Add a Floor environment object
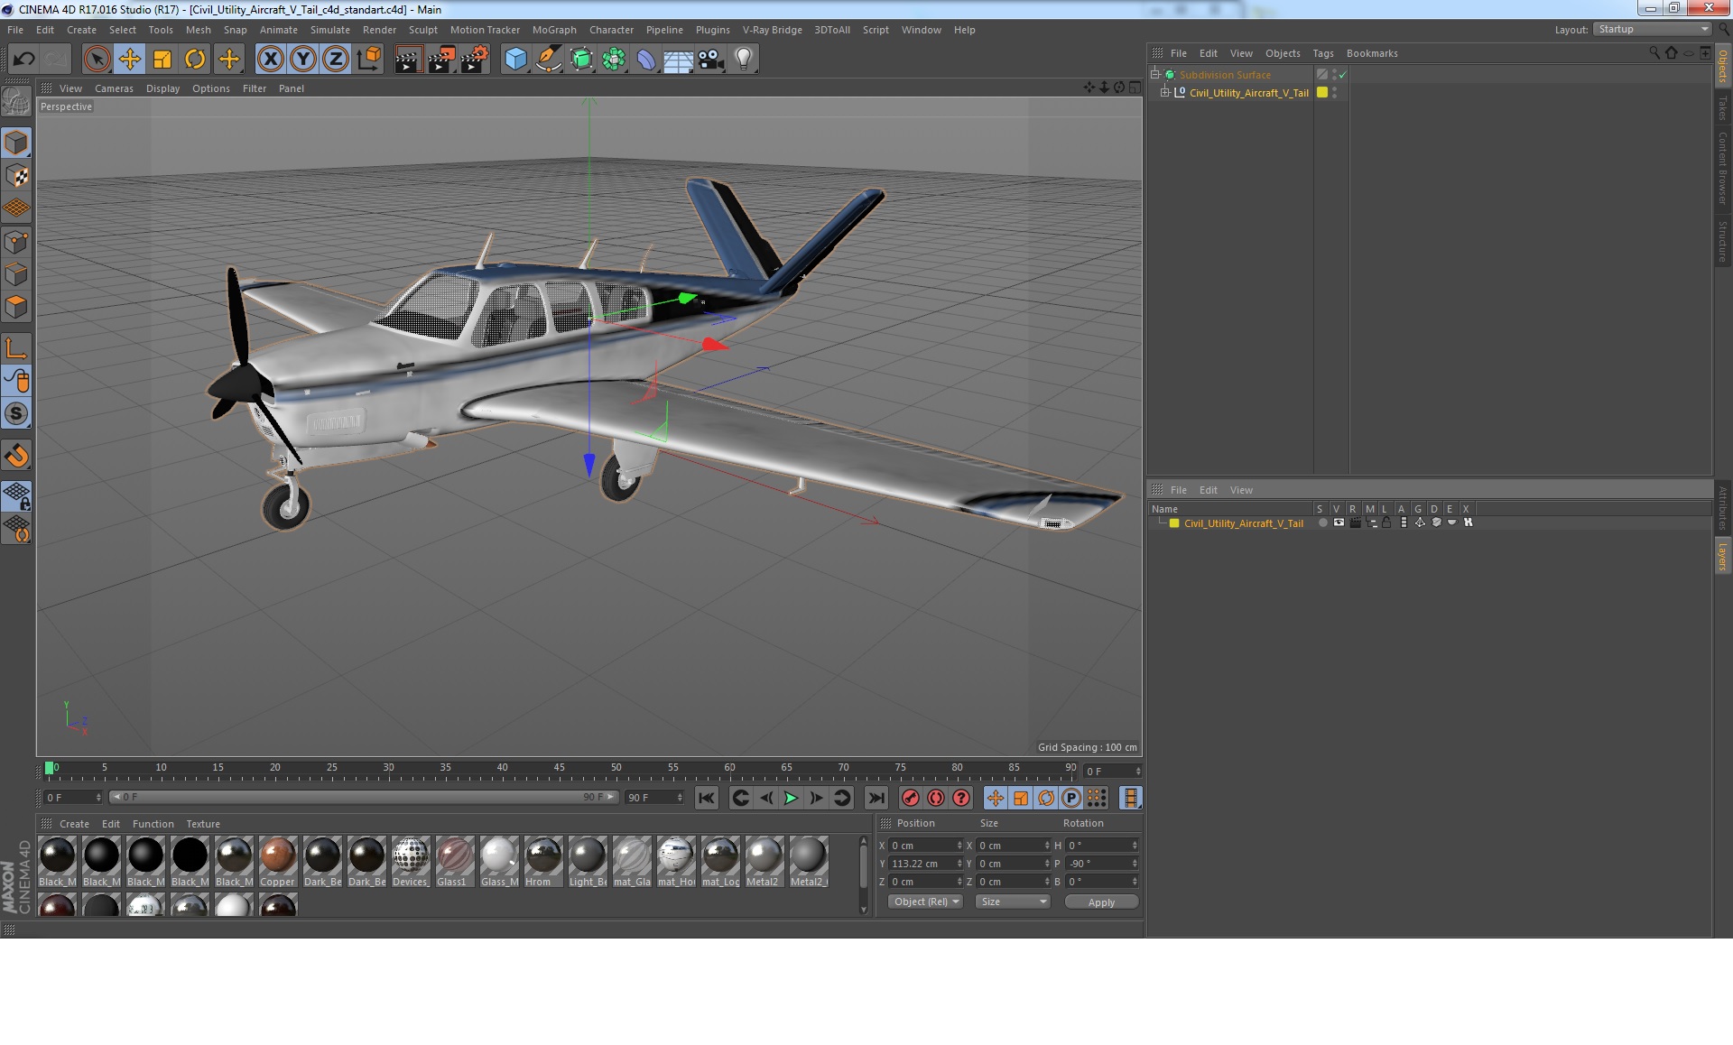The height and width of the screenshot is (1045, 1733). tap(679, 60)
